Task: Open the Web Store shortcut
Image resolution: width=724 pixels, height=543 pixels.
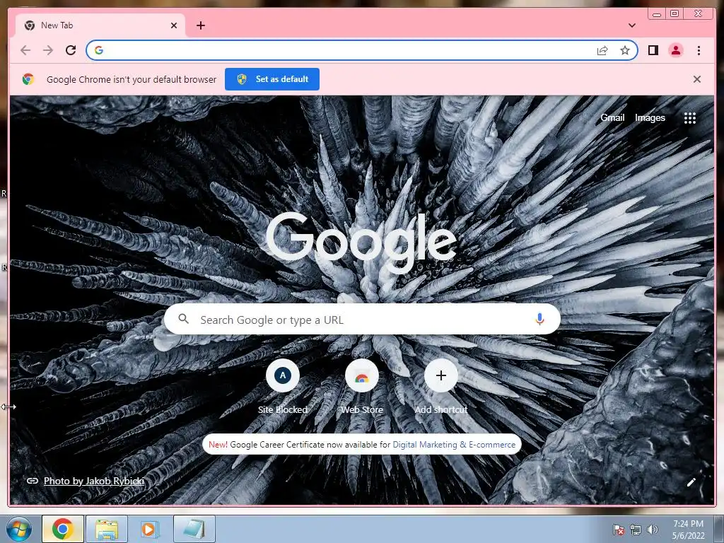Action: tap(362, 387)
